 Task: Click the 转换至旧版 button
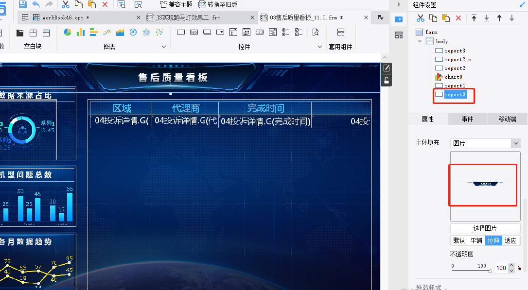coord(218,4)
